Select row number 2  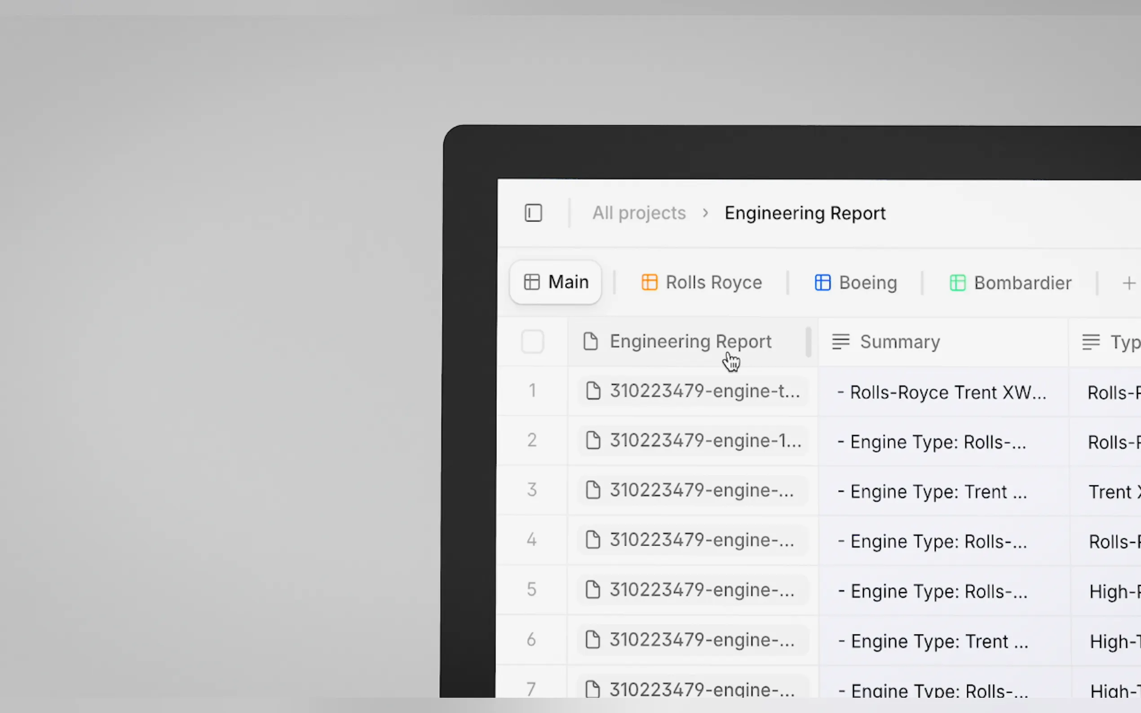tap(532, 440)
